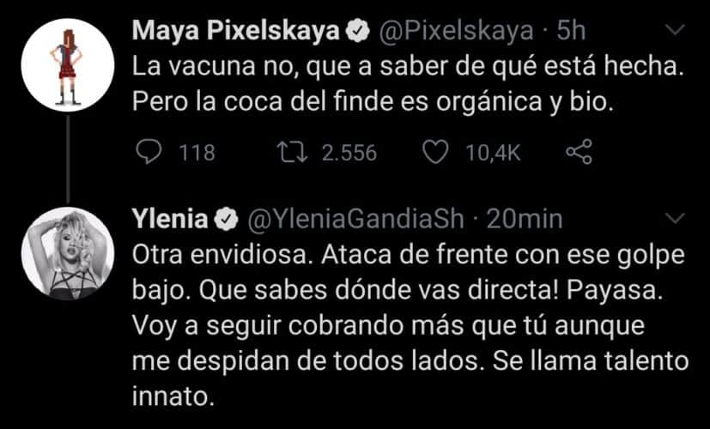Visit the @YleniaGandiaSh handle
Image resolution: width=710 pixels, height=429 pixels.
356,221
